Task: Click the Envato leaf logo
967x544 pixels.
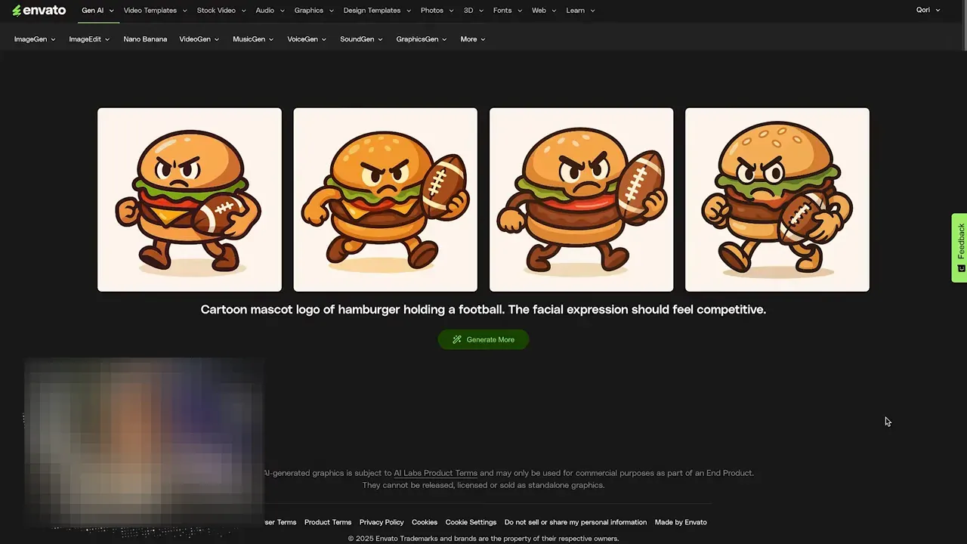Action: [17, 10]
